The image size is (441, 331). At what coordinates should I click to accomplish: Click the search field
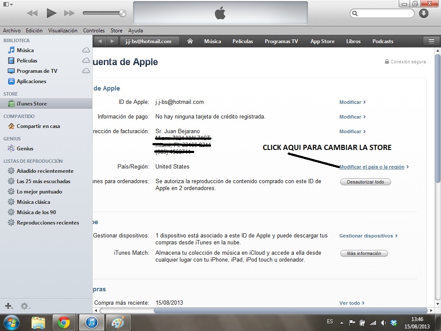click(382, 13)
